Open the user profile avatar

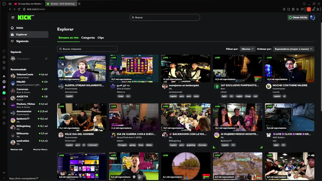coord(312,17)
